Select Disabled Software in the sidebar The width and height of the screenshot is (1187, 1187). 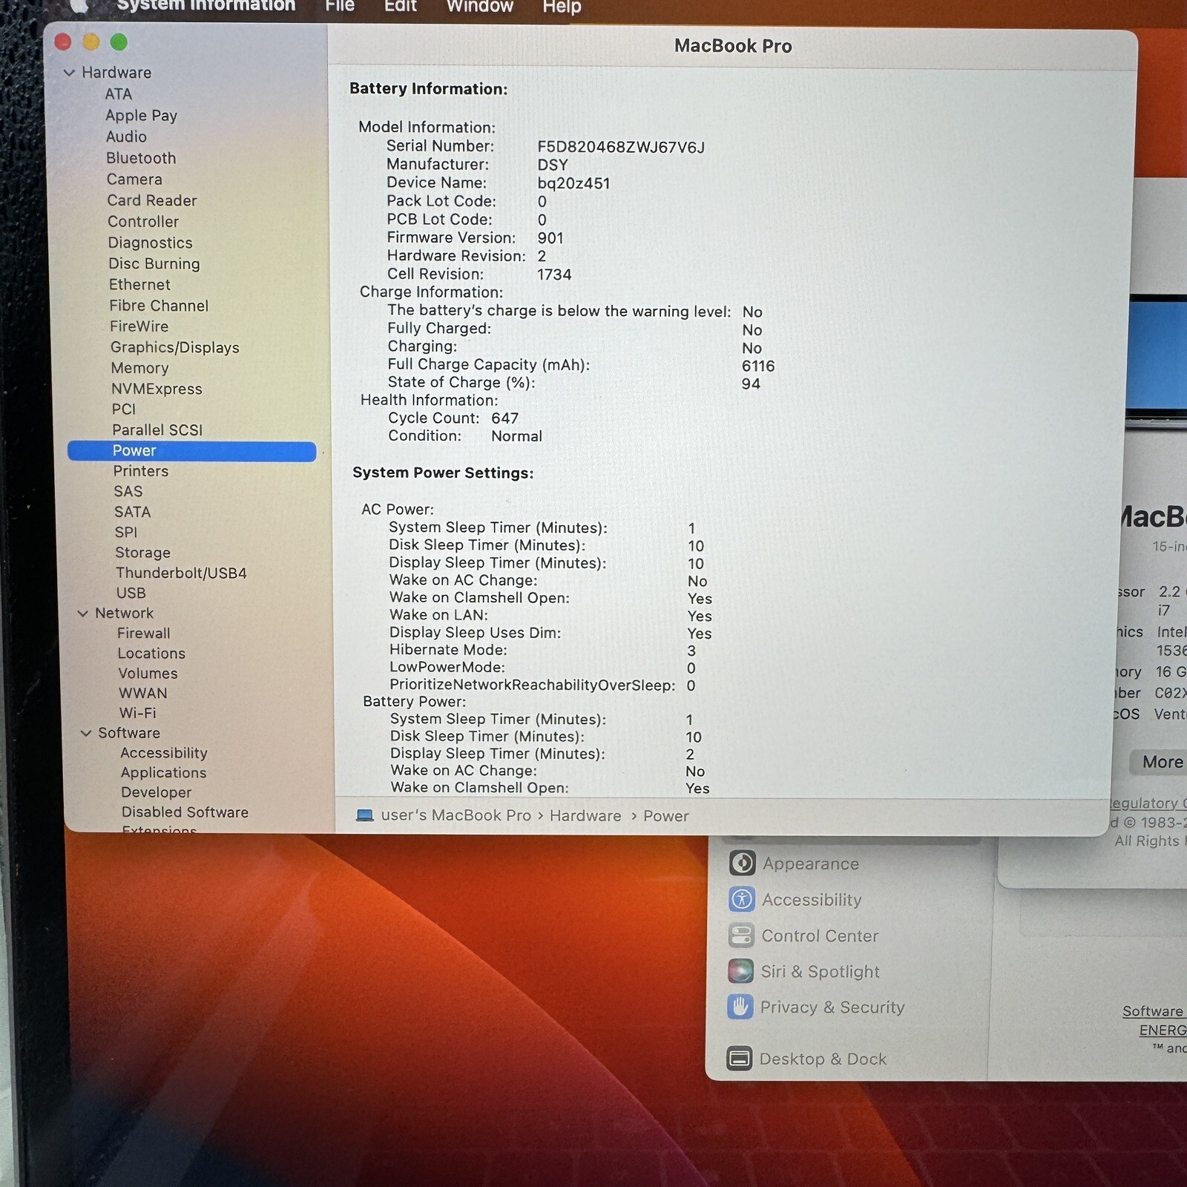click(x=185, y=812)
